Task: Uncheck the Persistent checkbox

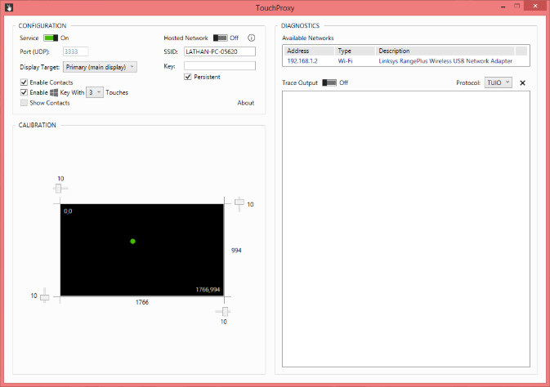Action: (188, 77)
